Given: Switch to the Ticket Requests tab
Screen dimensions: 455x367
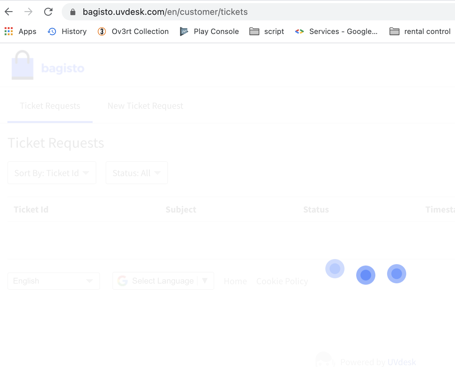Looking at the screenshot, I should click(50, 106).
